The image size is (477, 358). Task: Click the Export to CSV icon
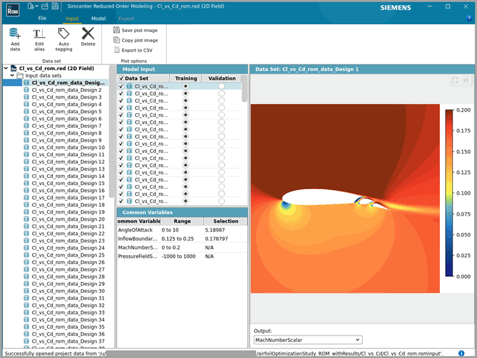[117, 50]
